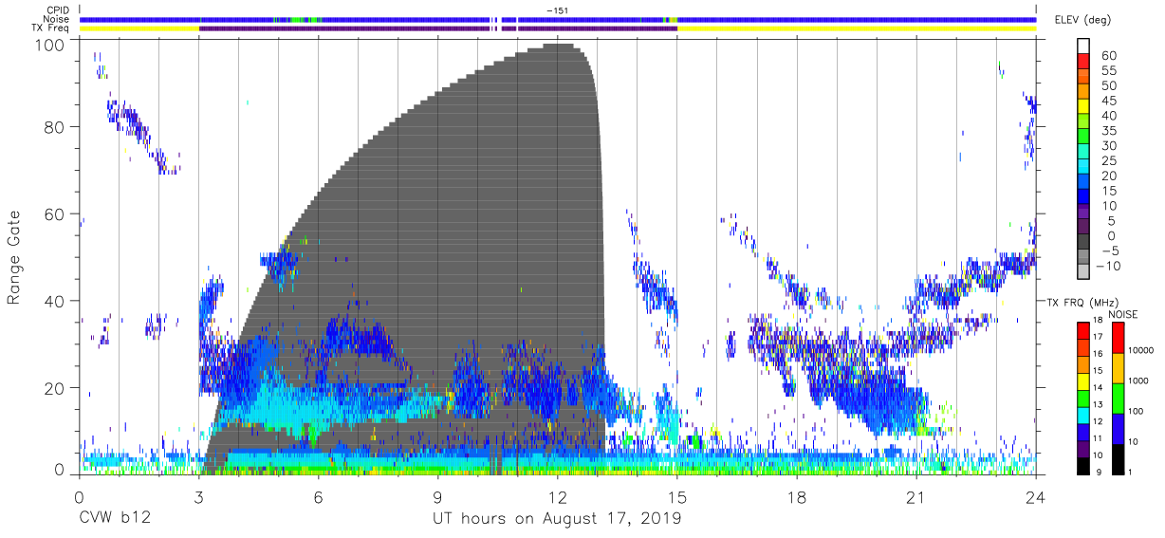Viewport: 1165px width, 538px height.
Task: Click the '40' tick on the Range Gate axis
Action: [x=54, y=302]
